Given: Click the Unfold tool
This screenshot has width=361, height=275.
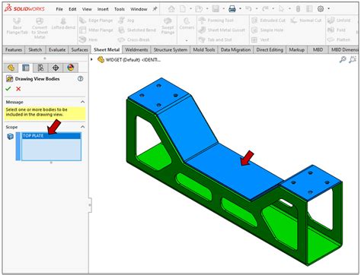Looking at the screenshot, I should coord(339,21).
